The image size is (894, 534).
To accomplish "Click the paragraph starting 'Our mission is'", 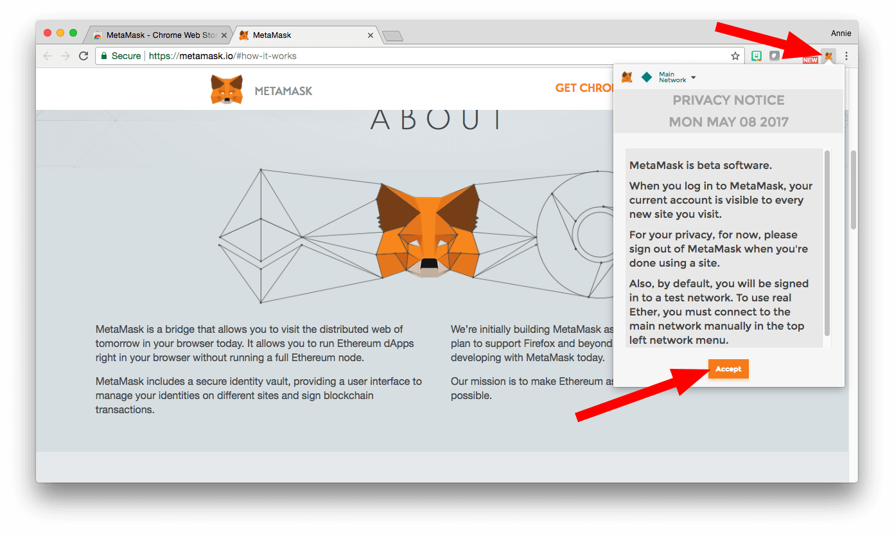I will tap(532, 388).
